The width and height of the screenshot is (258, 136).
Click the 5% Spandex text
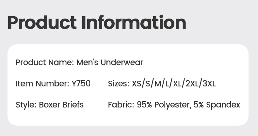[x=217, y=105]
